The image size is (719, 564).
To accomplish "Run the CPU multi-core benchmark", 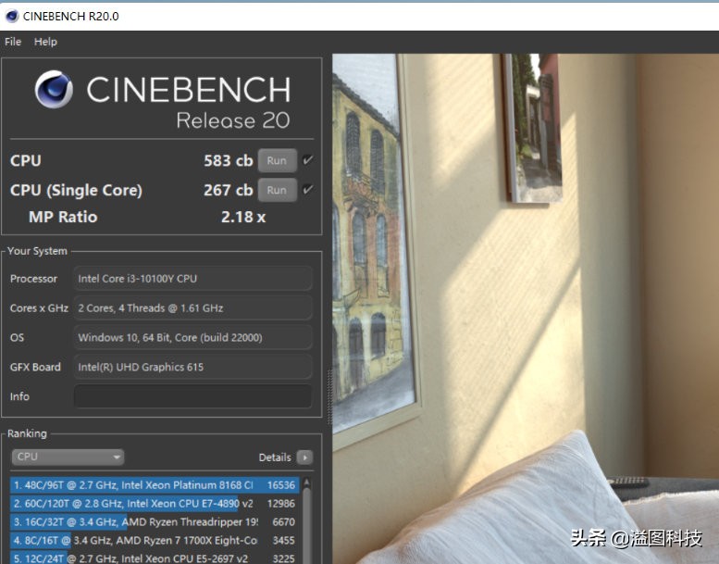I will click(277, 160).
